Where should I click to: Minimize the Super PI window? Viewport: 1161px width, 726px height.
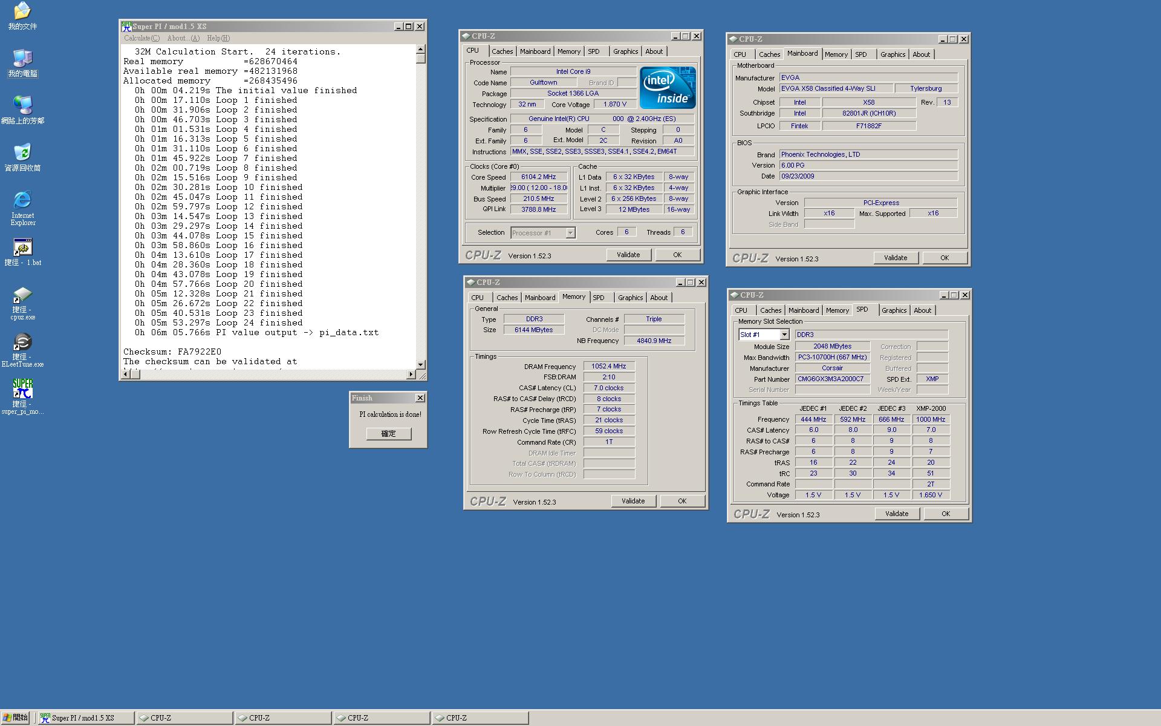(x=398, y=27)
